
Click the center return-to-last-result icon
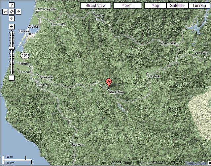(12, 12)
